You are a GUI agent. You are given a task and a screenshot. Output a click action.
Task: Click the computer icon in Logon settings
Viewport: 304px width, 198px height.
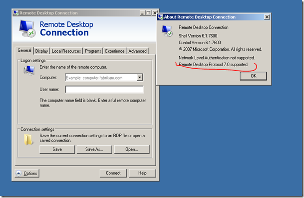pyautogui.click(x=29, y=70)
